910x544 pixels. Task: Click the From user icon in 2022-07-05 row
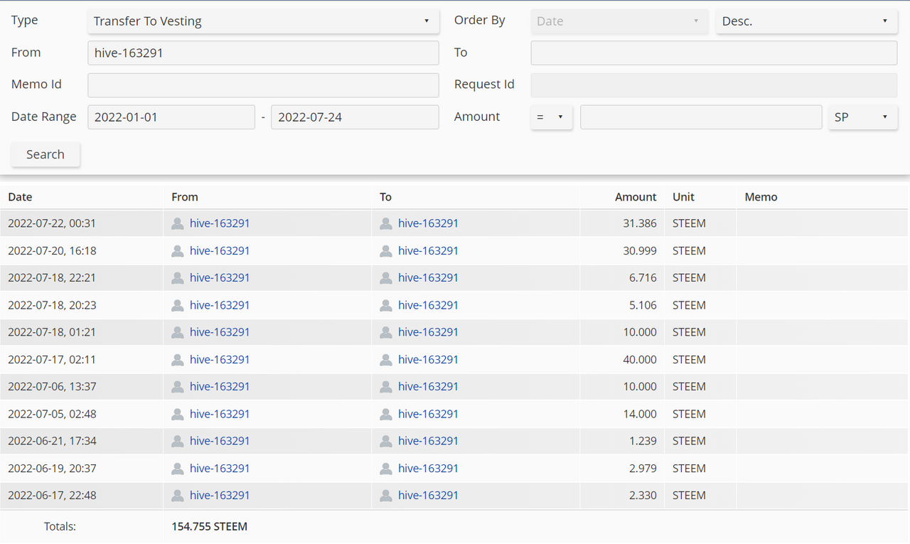point(178,414)
